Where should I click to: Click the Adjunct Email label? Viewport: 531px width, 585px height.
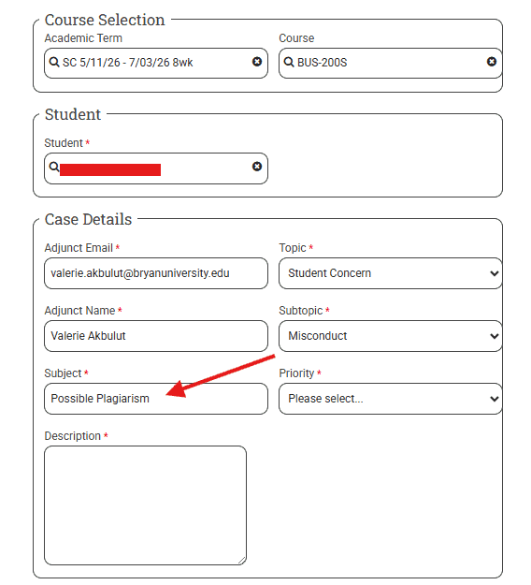pos(79,248)
